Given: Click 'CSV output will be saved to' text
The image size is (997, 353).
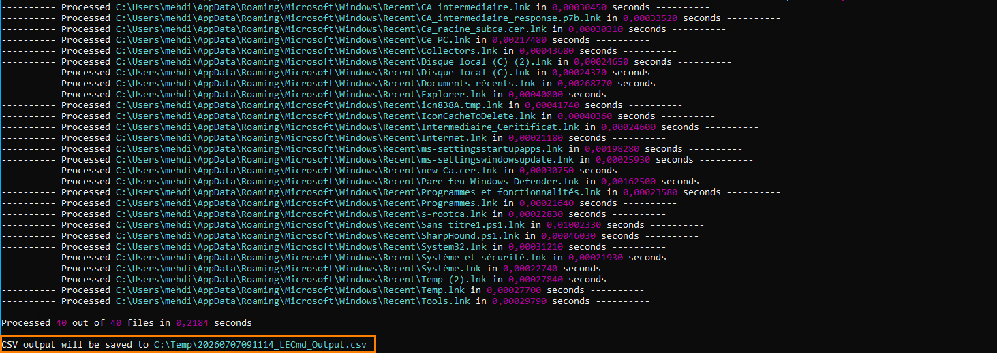Looking at the screenshot, I should (75, 344).
